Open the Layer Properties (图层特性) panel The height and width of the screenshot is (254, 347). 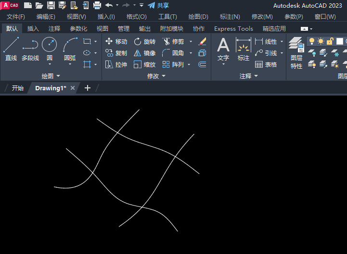(x=296, y=53)
